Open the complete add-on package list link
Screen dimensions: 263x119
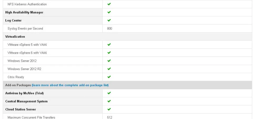point(70,85)
